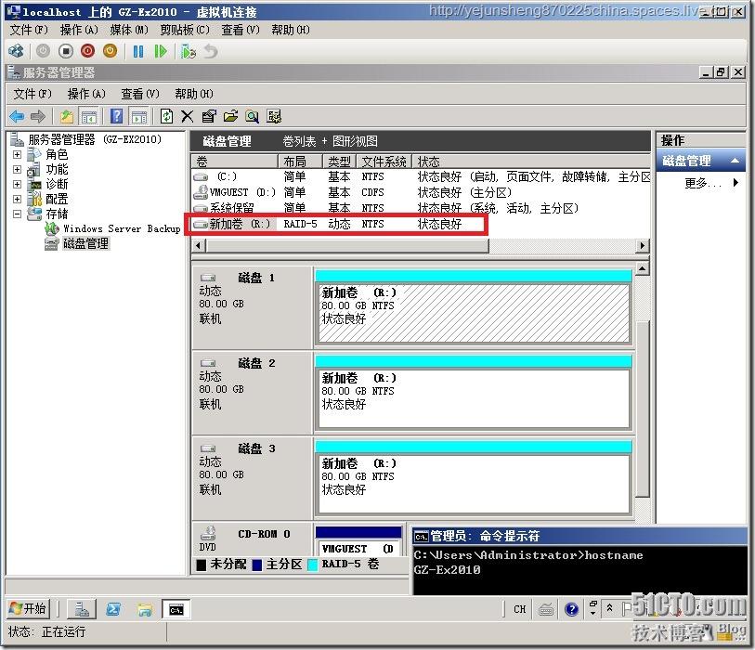
Task: Click the Ctrl+Alt+Del icon in VM toolbar
Action: click(16, 50)
